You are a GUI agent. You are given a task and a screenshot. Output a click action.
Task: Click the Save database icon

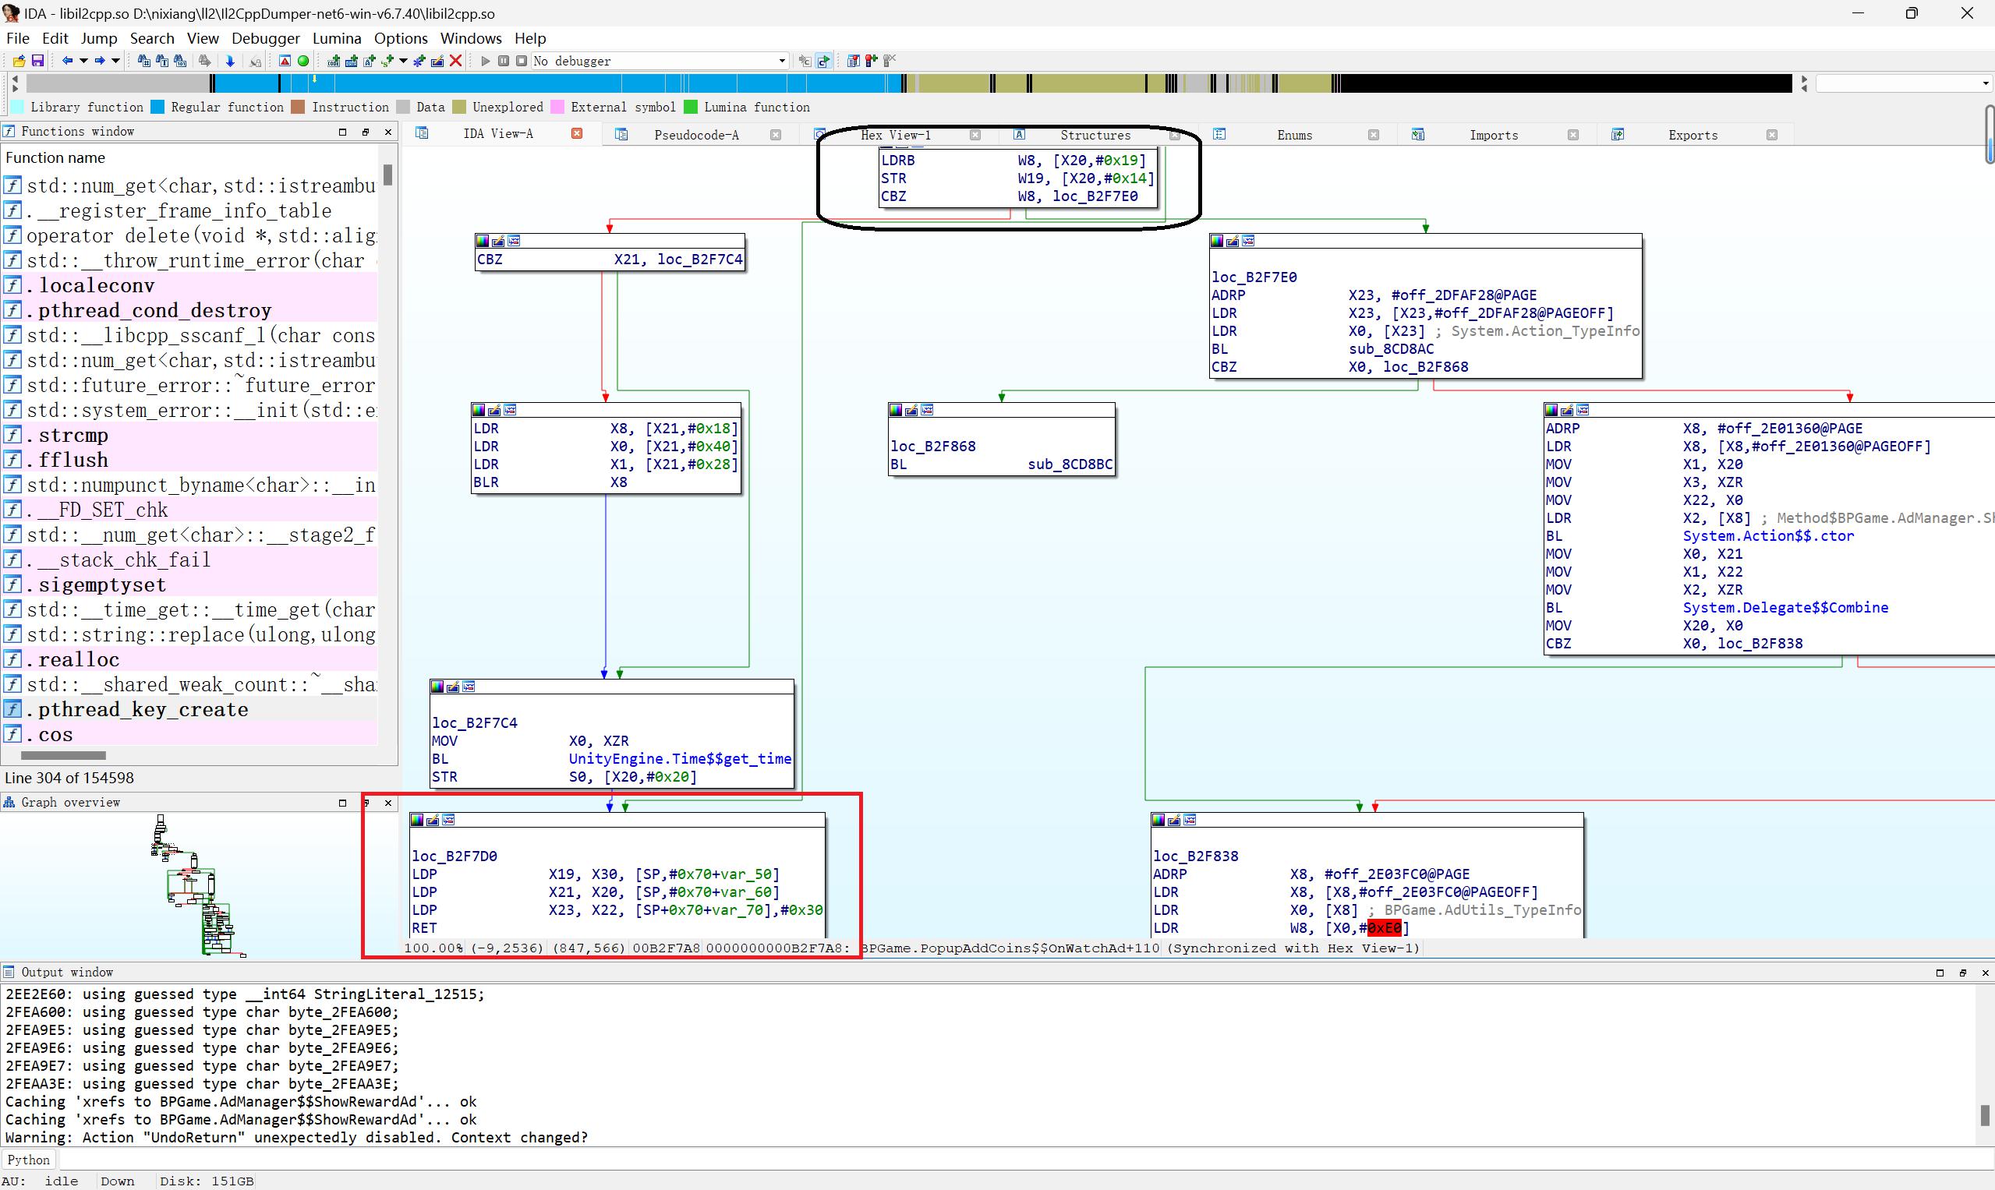click(x=37, y=61)
